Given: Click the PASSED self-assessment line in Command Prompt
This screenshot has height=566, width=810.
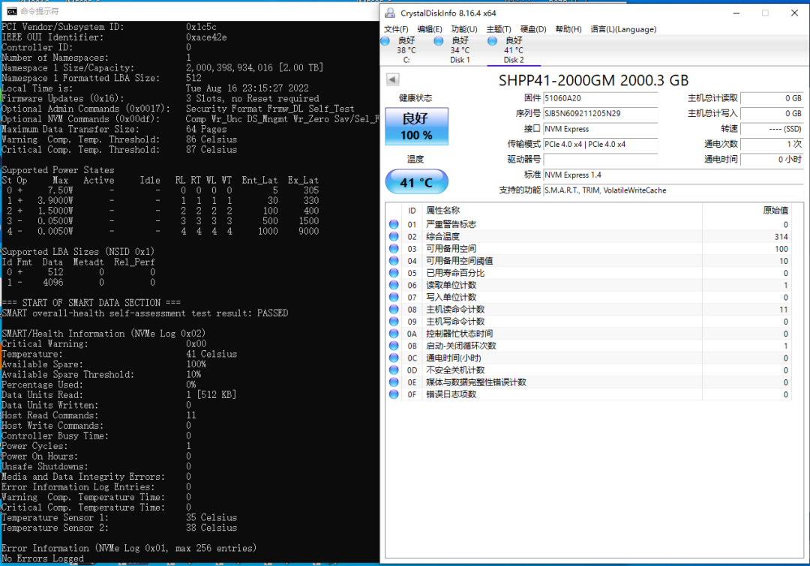Looking at the screenshot, I should pos(145,313).
